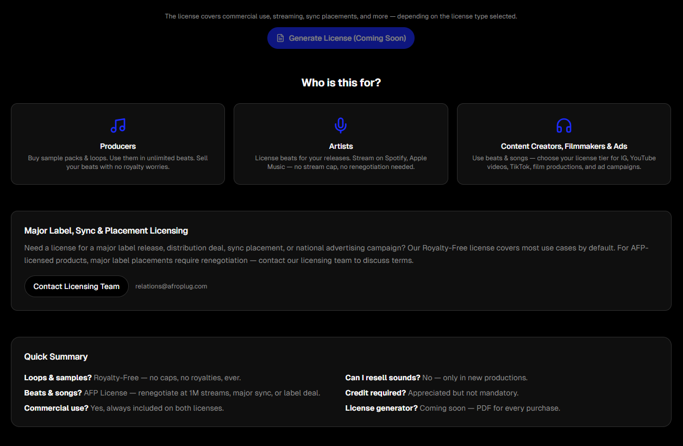Click the microphone icon above Artists
Image resolution: width=683 pixels, height=446 pixels.
pos(341,125)
